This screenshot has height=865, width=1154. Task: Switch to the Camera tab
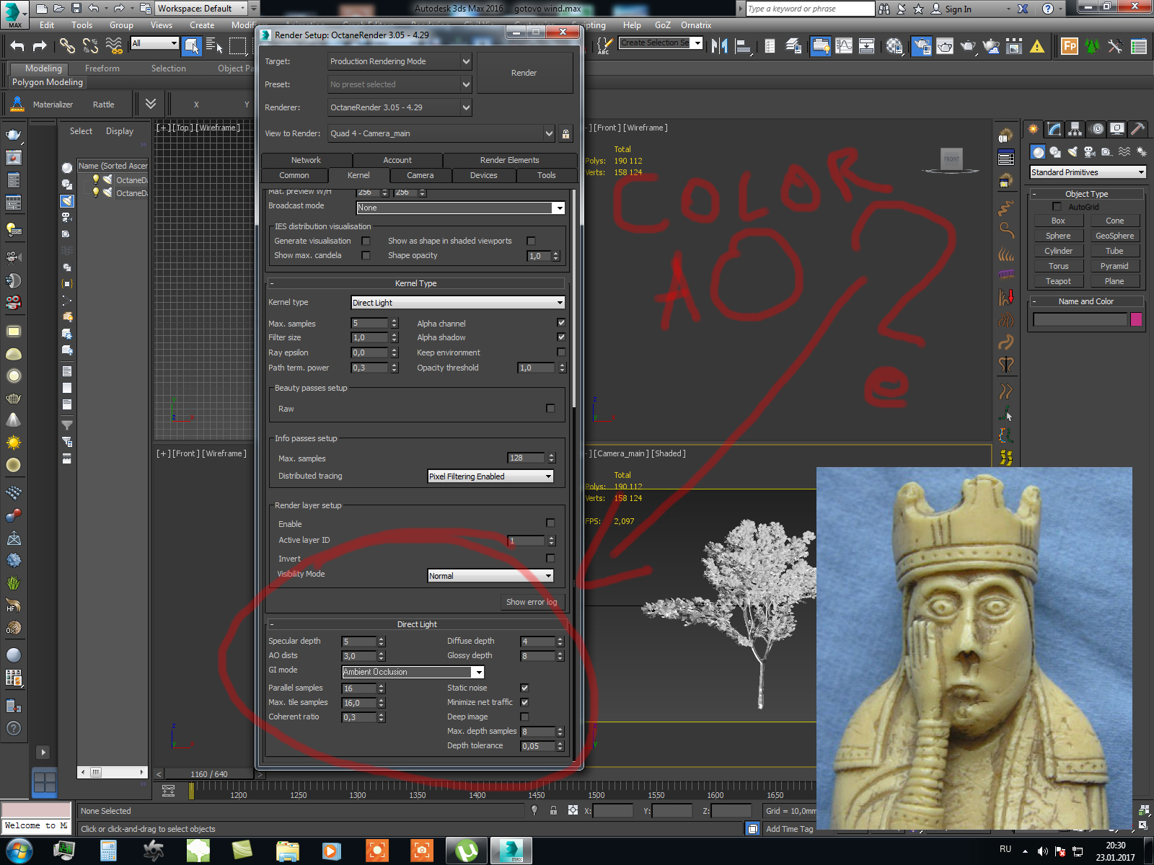coord(420,175)
